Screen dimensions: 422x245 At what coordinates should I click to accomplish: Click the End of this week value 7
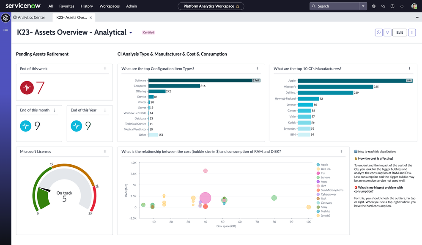40,87
